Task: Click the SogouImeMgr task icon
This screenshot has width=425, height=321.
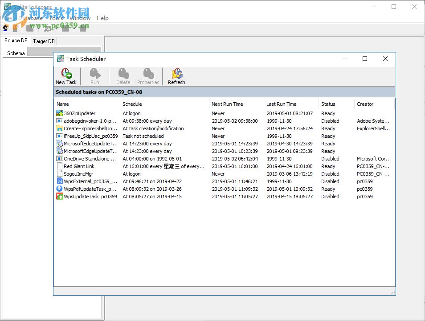Action: [x=58, y=174]
